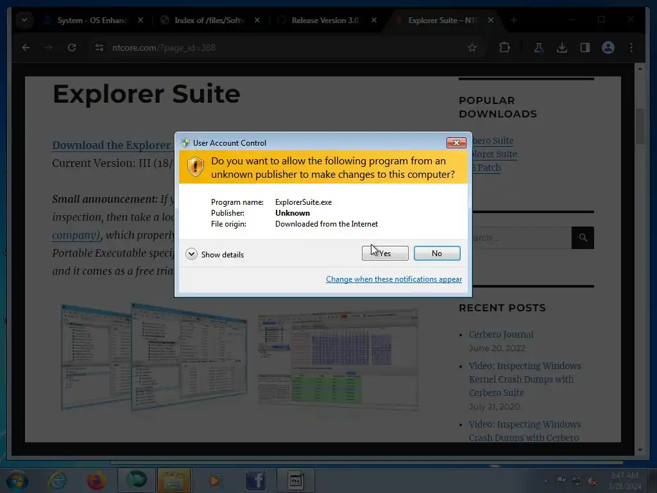Reload the page with refresh icon
Screen dimensions: 657x493
pos(72,48)
